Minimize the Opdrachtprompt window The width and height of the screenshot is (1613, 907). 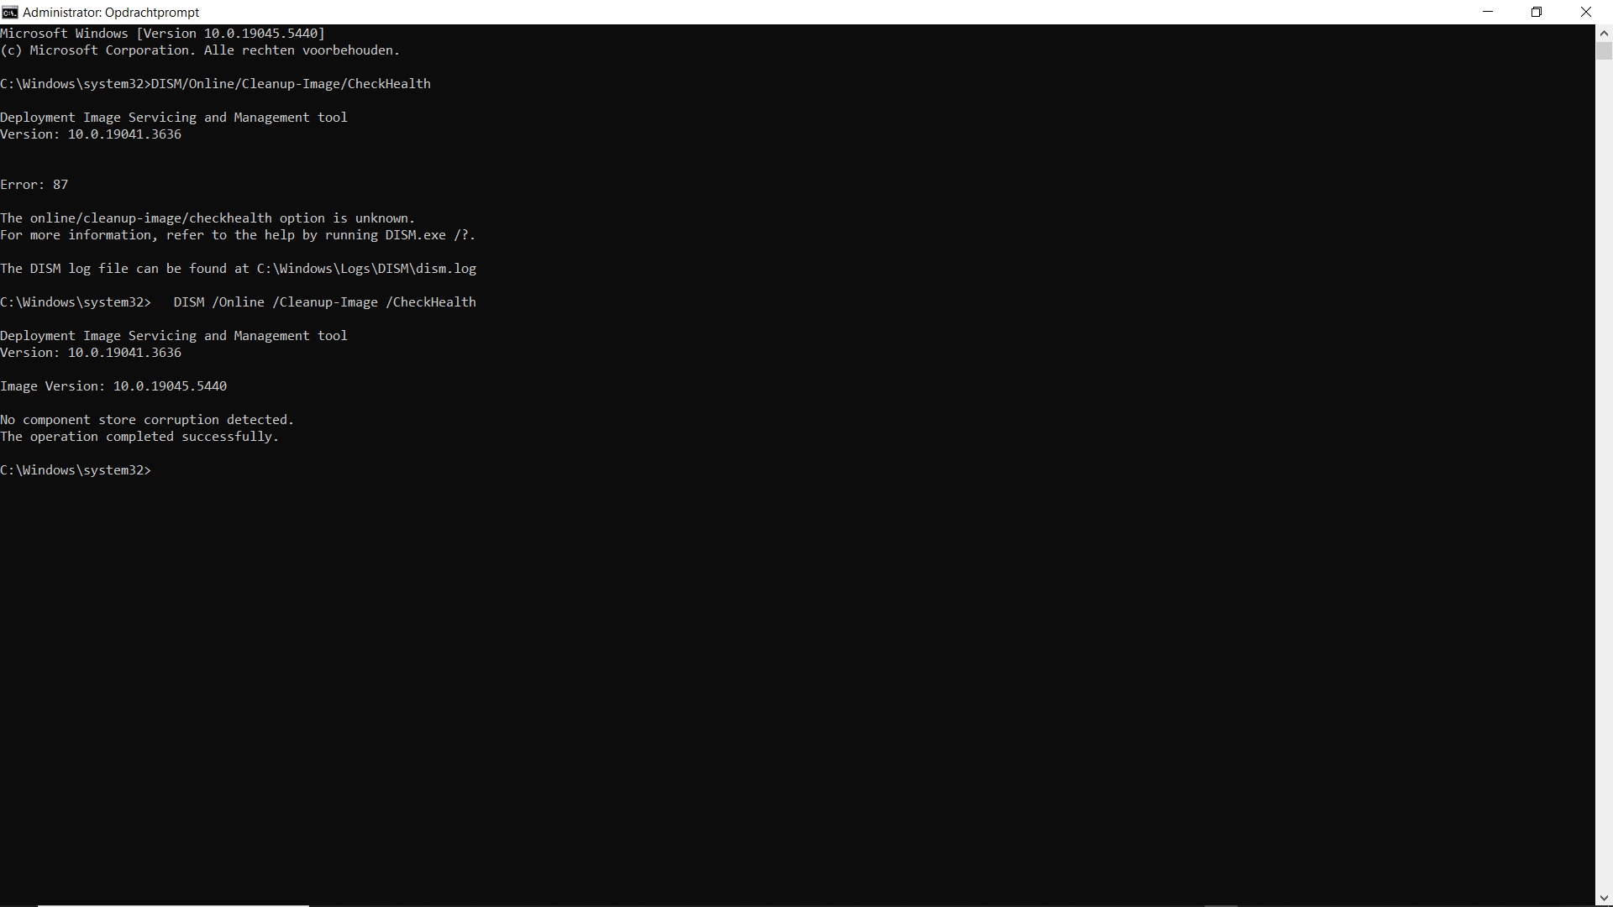1488,12
